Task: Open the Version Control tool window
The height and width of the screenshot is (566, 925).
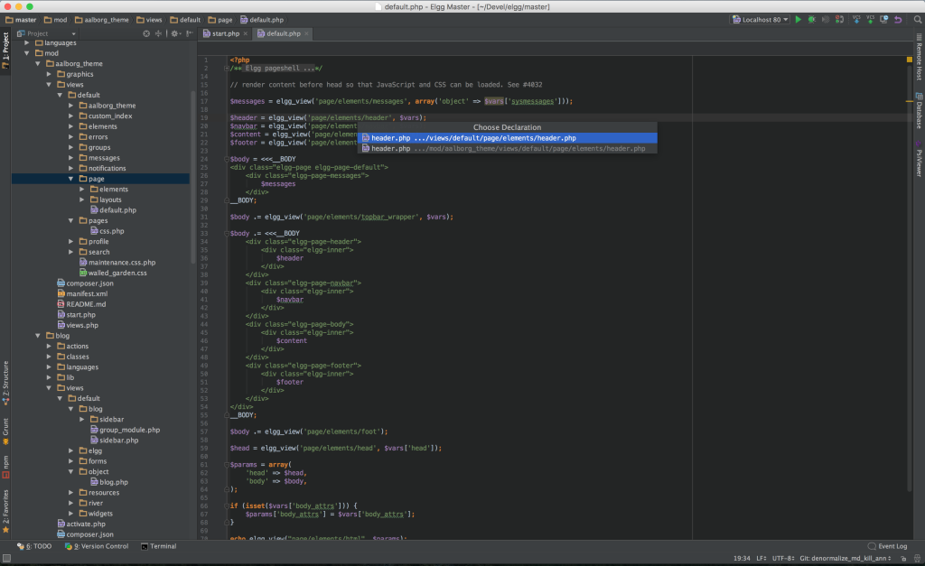Action: tap(96, 546)
